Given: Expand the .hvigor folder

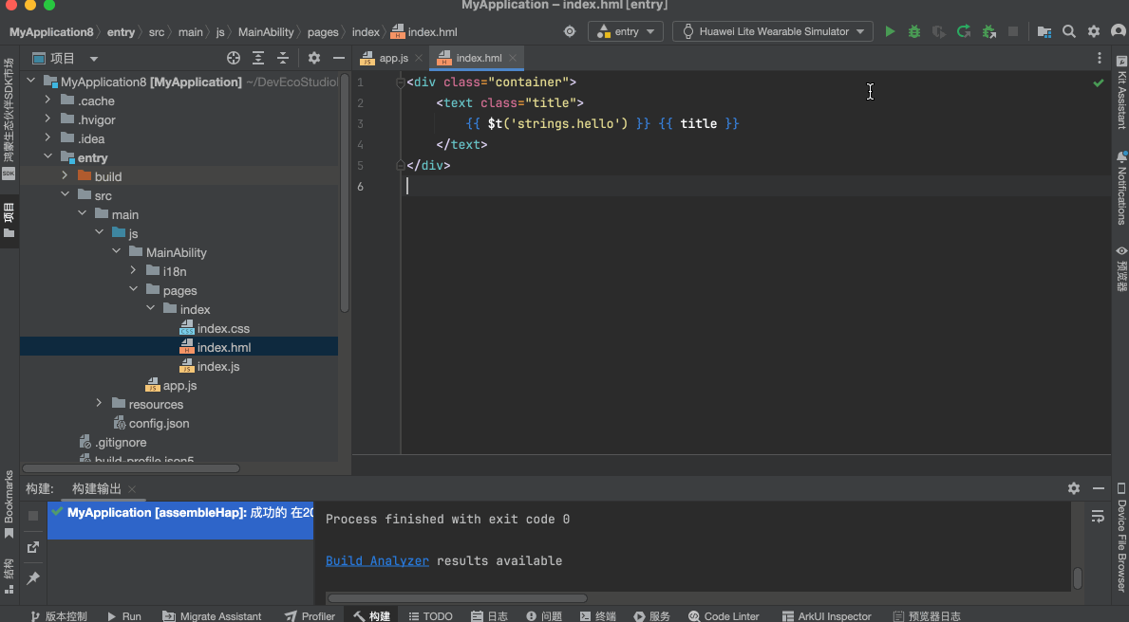Looking at the screenshot, I should coord(47,118).
